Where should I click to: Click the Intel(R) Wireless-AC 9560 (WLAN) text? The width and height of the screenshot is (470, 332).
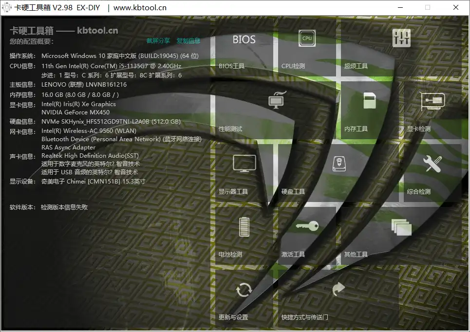pos(89,130)
